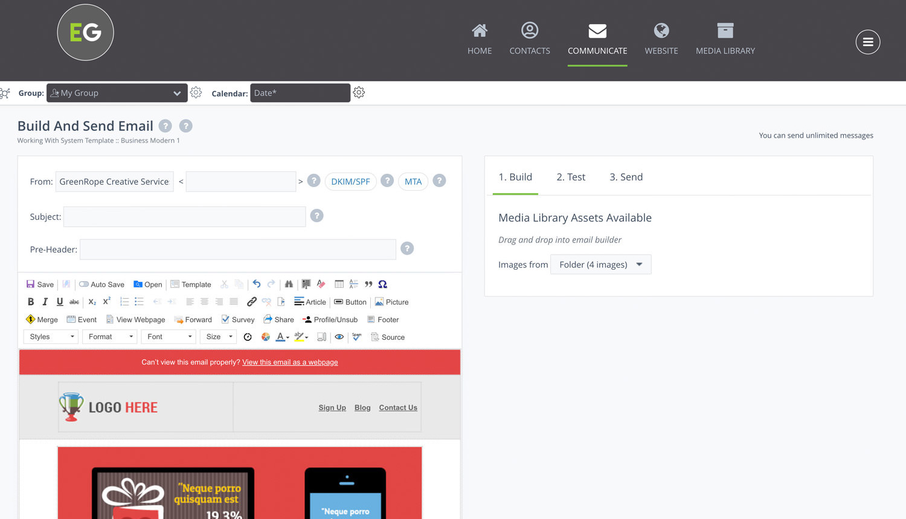Toggle italic formatting
The image size is (906, 519).
(45, 302)
